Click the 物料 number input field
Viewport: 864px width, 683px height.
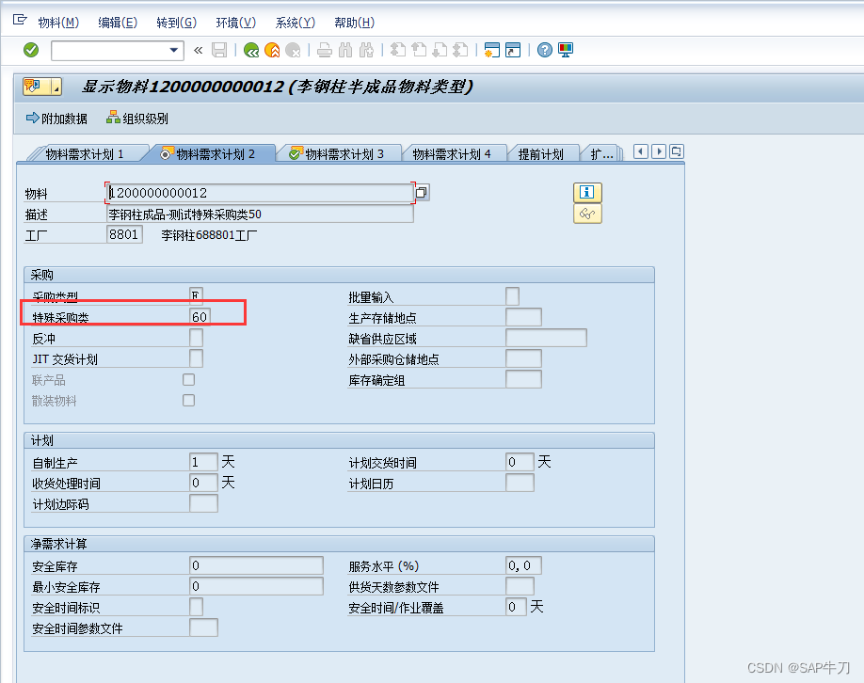click(260, 193)
